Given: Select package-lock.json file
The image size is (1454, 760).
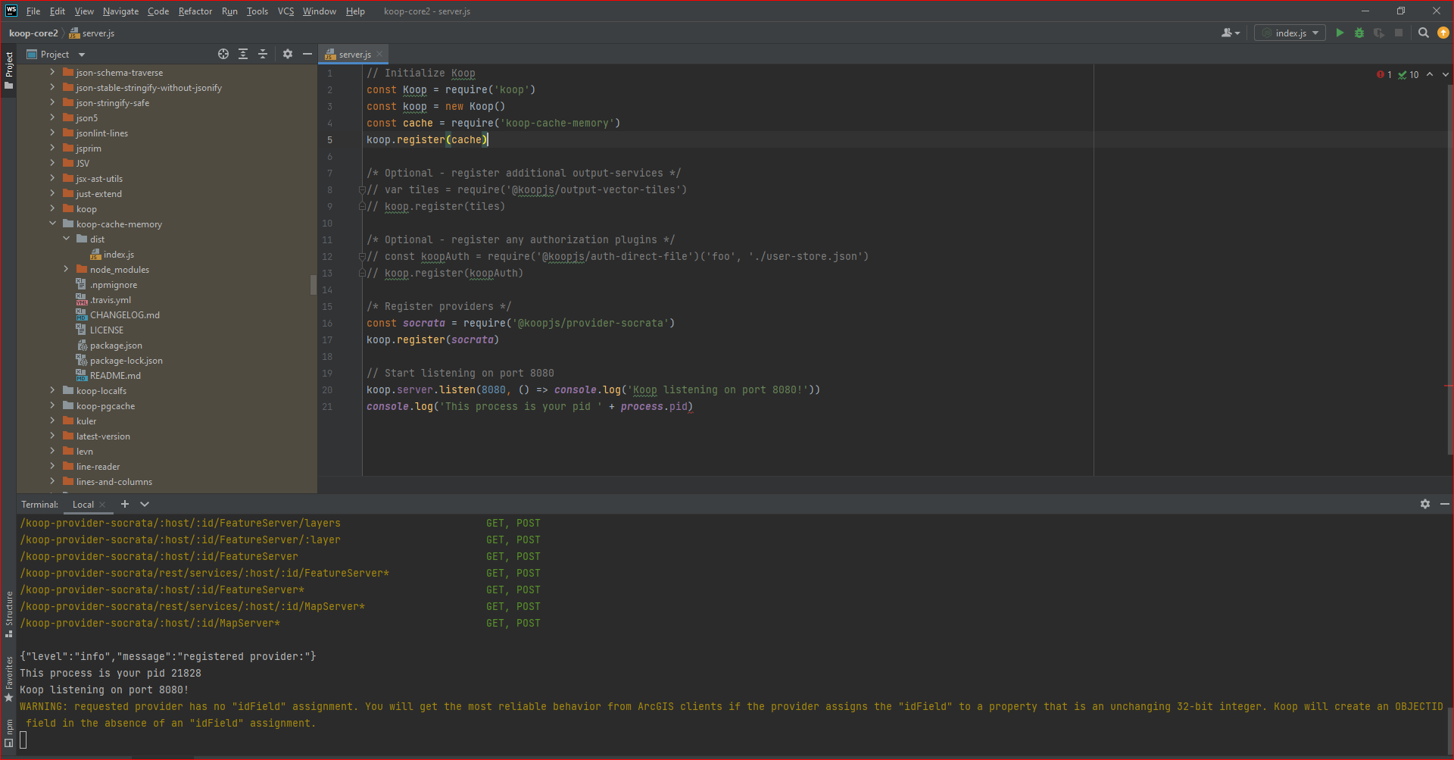Looking at the screenshot, I should [120, 361].
